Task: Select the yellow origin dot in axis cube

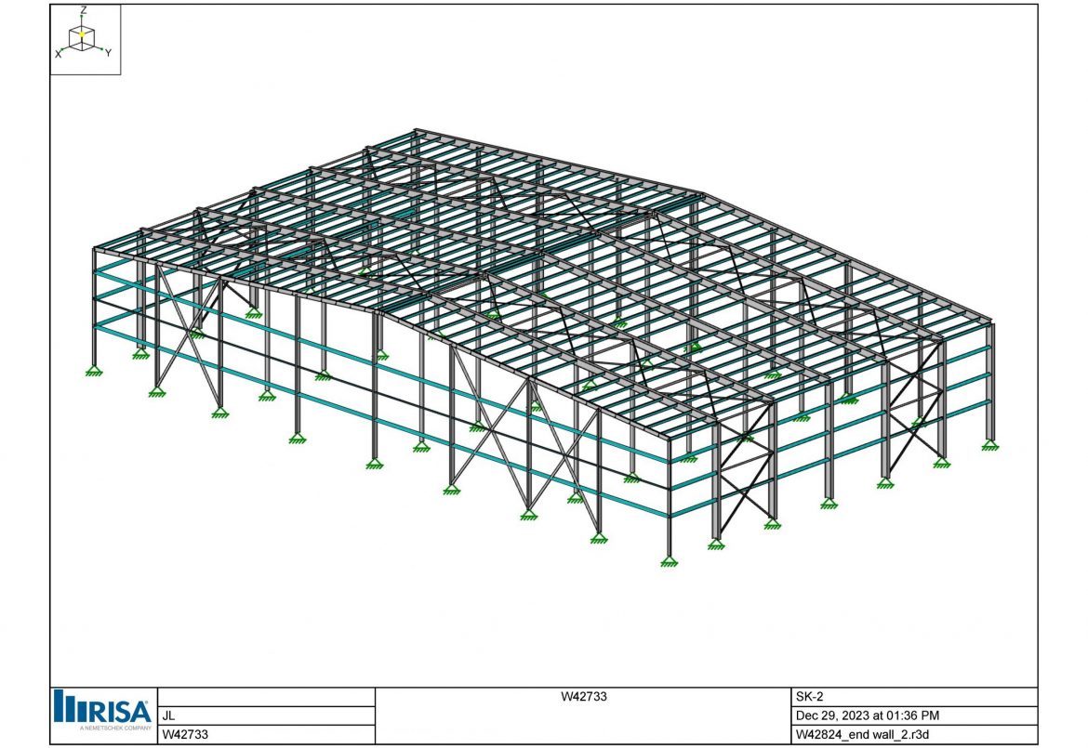Action: (82, 34)
